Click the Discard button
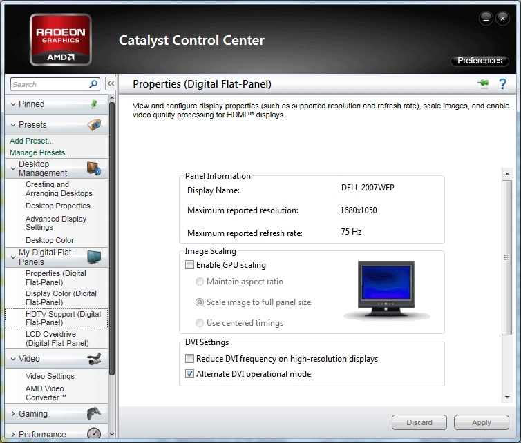521x443 pixels. (419, 422)
